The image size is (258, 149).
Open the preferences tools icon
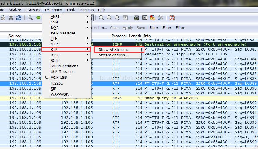pos(161,18)
